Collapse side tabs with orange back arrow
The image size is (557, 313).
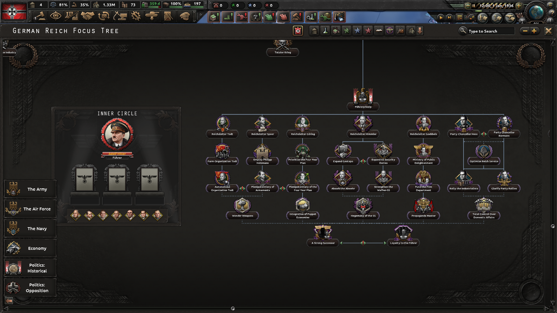pyautogui.click(x=9, y=301)
